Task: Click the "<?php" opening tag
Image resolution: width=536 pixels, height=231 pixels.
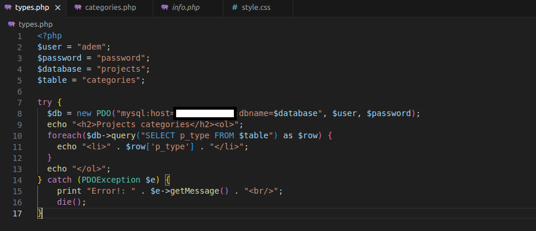Action: 50,36
